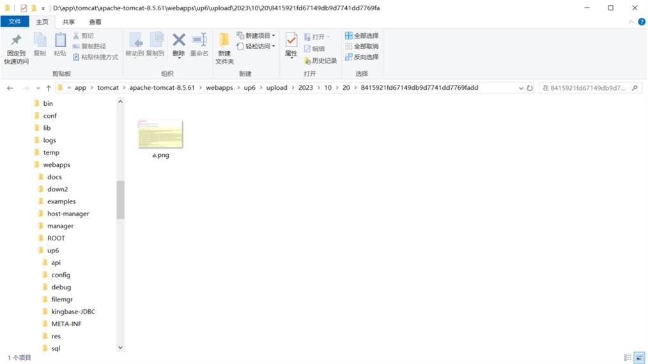Click app in the address breadcrumb

pyautogui.click(x=80, y=88)
